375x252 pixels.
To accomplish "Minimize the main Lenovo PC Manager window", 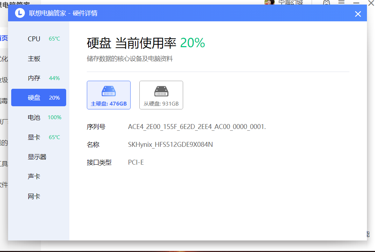I will click(356, 2).
